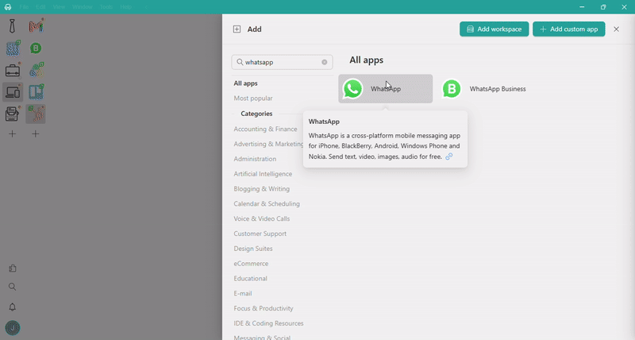Restore down the Rambox window
This screenshot has height=340, width=635.
pos(603,7)
